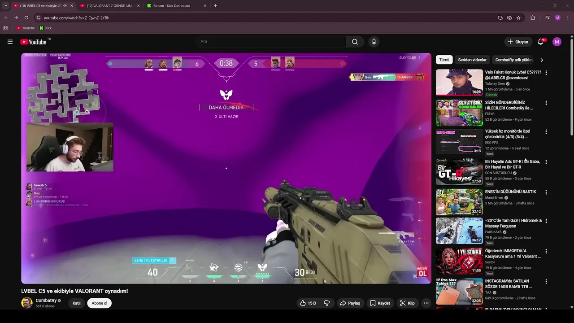Open media controls icon in toolbar
The width and height of the screenshot is (574, 323).
pos(548,17)
